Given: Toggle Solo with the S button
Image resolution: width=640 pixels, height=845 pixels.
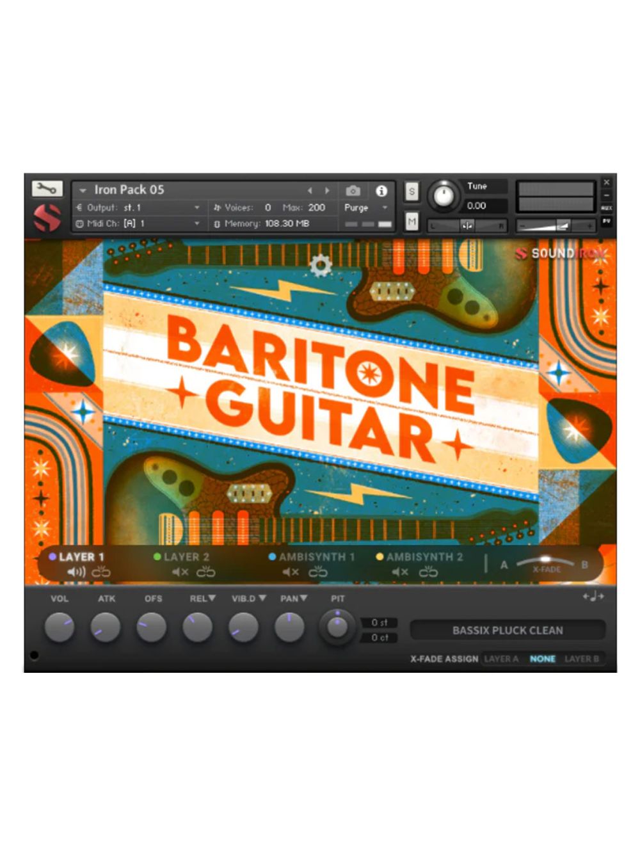Looking at the screenshot, I should pyautogui.click(x=412, y=191).
